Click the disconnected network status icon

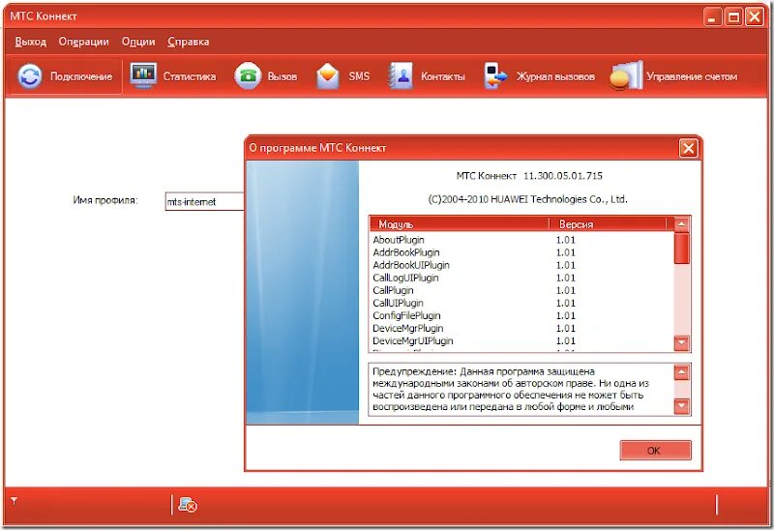tap(188, 505)
